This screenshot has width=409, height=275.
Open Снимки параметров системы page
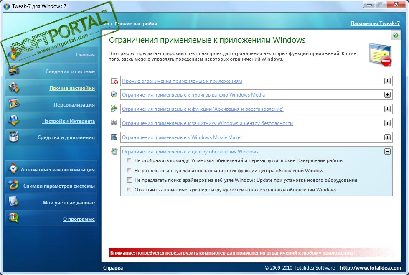59,186
